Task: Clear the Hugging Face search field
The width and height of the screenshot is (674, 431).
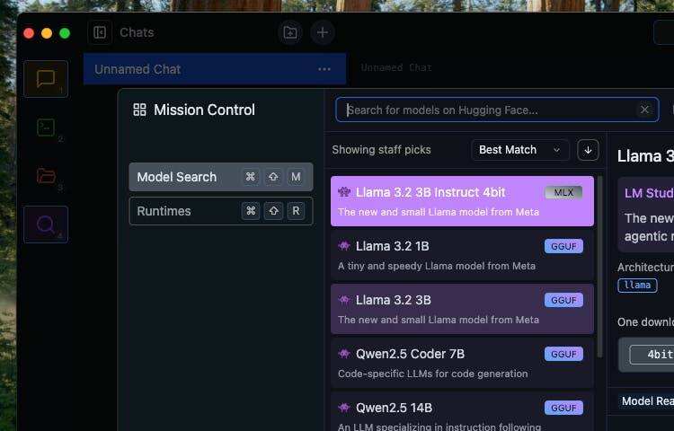Action: (644, 110)
